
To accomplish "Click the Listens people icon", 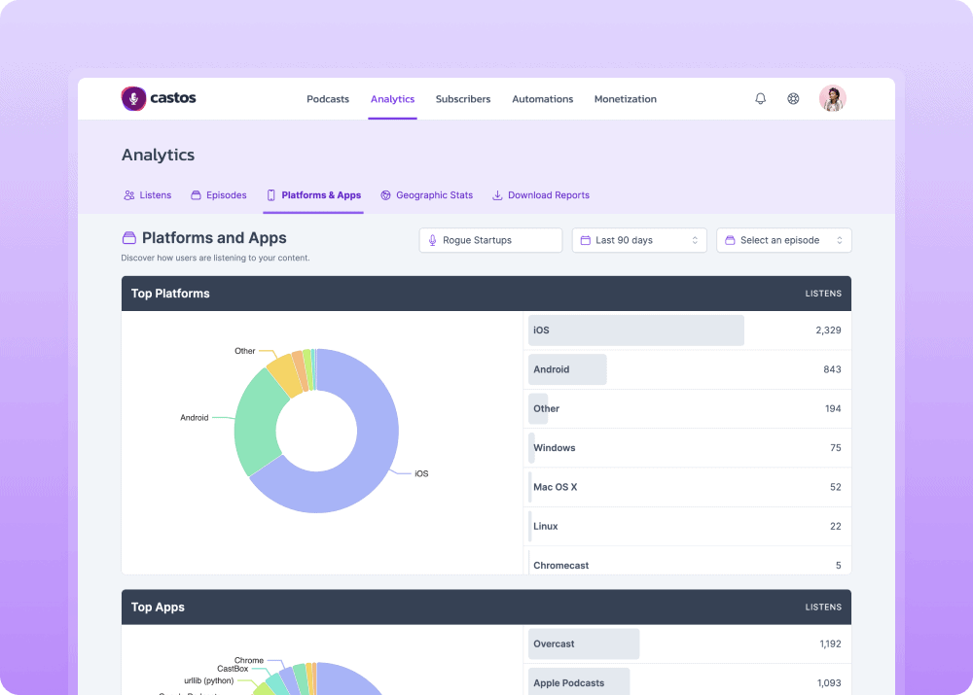I will [129, 195].
